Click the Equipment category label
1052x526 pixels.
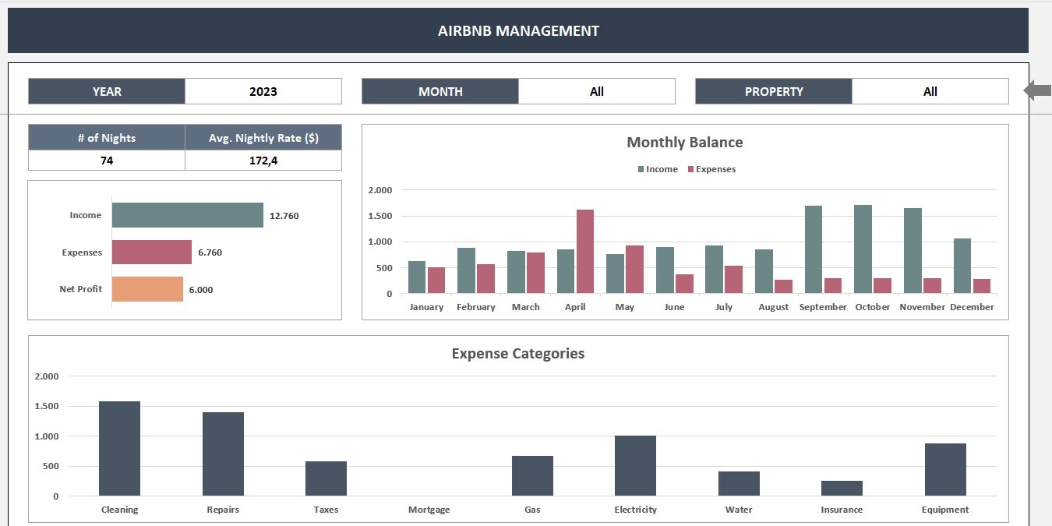[945, 510]
